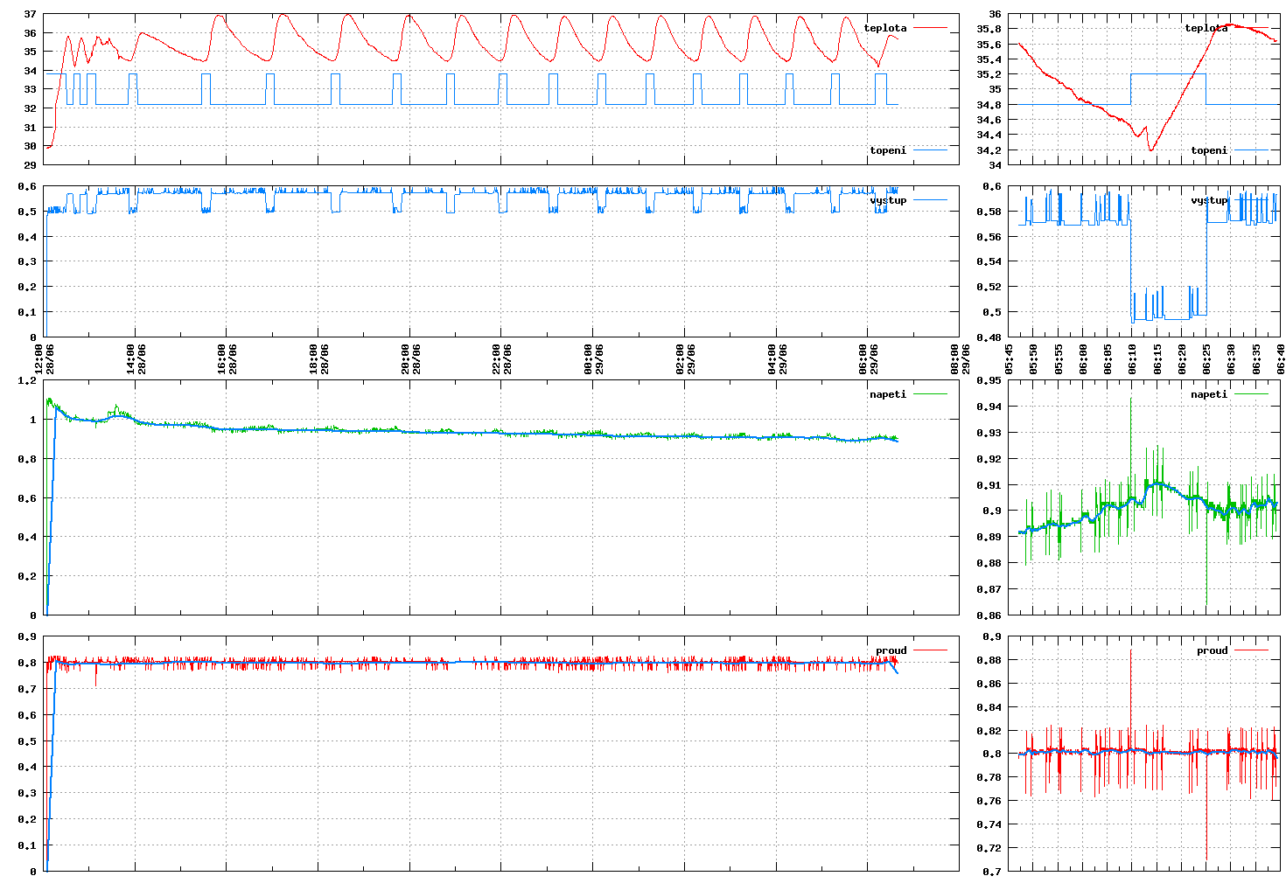1286x883 pixels.
Task: Click the red teplota legend line in left chart
Action: tap(931, 28)
